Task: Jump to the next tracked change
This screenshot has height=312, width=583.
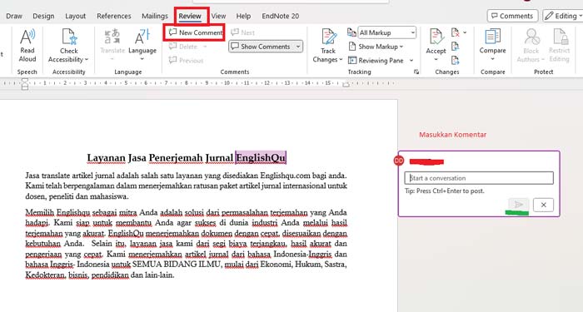Action: (x=455, y=60)
